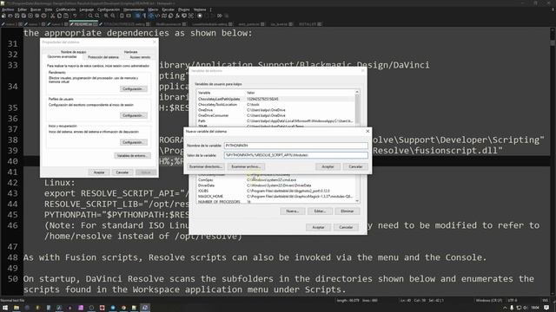Click the Eliminar button for system variables
Image resolution: width=556 pixels, height=312 pixels.
tap(347, 211)
